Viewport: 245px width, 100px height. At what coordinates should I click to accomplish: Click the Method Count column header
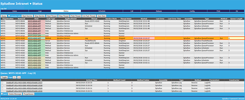pyautogui.click(x=119, y=80)
